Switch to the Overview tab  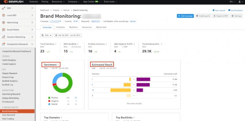pyautogui.click(x=47, y=27)
